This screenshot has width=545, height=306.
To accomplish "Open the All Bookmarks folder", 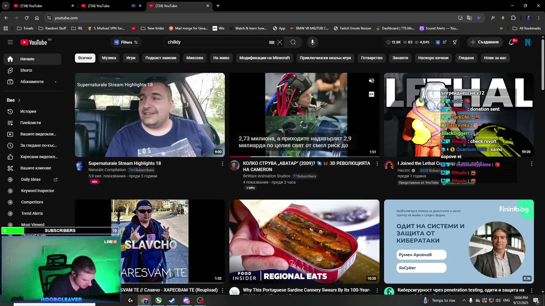I will 526,28.
